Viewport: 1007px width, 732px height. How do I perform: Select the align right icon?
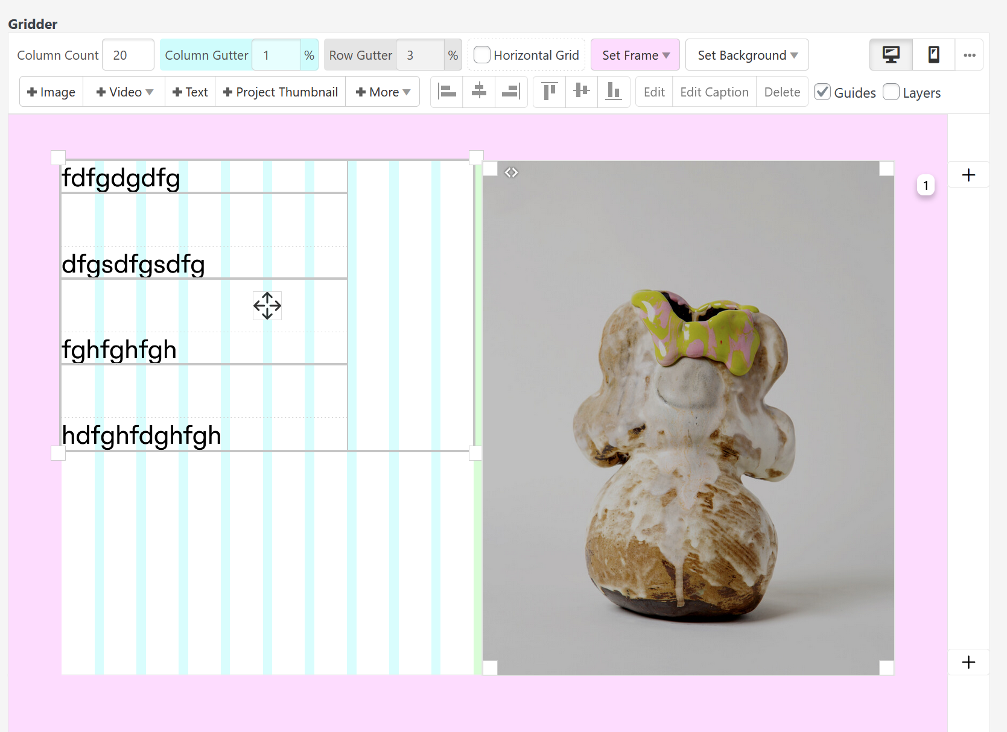511,92
